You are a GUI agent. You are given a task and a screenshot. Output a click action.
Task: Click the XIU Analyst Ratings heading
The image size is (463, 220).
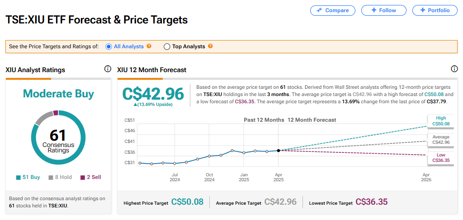(x=35, y=70)
